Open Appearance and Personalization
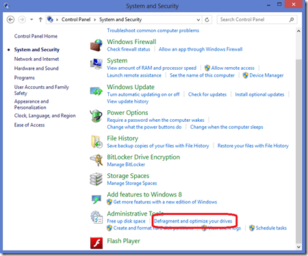308x256 pixels. (x=31, y=104)
